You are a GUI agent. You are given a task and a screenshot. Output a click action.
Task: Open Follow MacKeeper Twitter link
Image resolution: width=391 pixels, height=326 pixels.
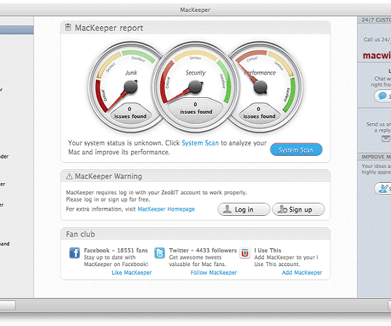click(214, 273)
